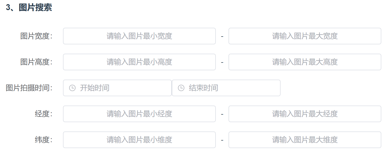Click the dash separator between width fields
Image resolution: width=386 pixels, height=160 pixels.
click(x=222, y=36)
